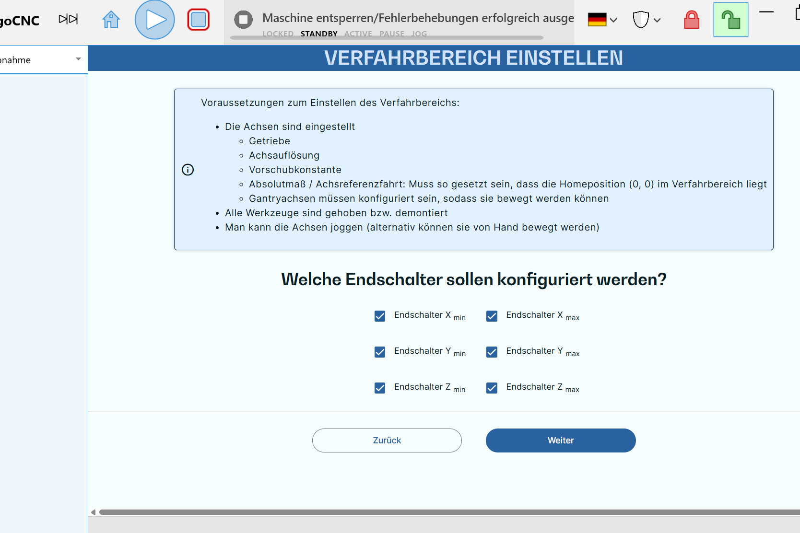
Task: Click the JOG status label
Action: [419, 34]
